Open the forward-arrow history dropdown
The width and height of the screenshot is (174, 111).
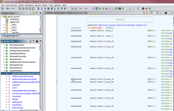pos(16,9)
